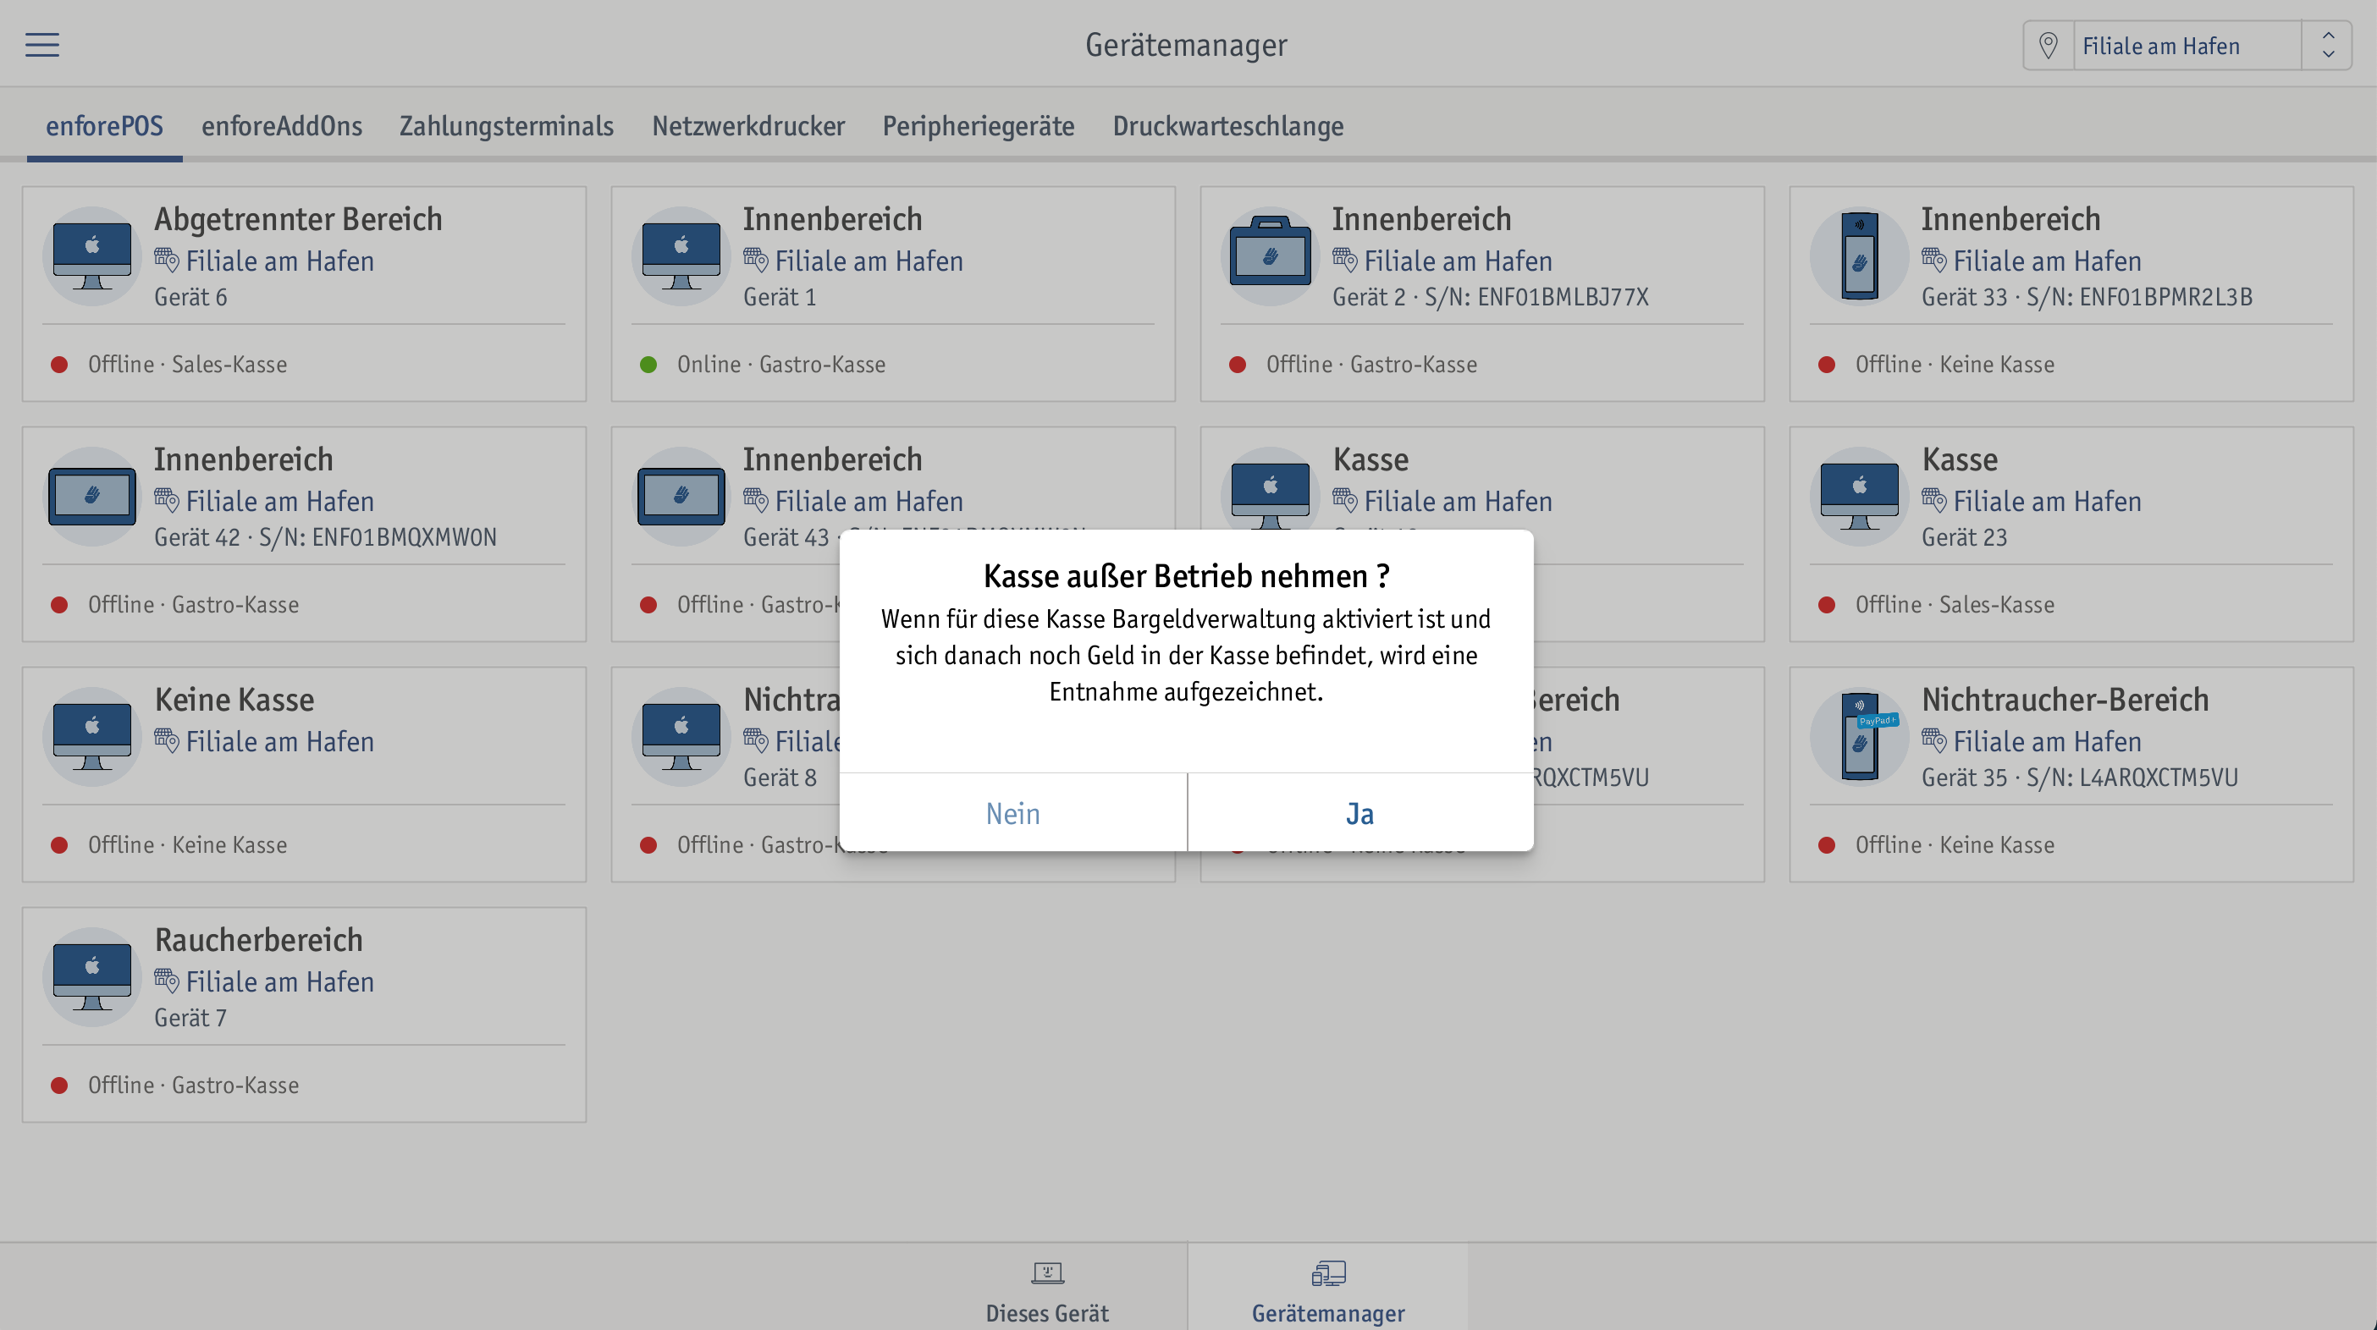Click the tablet icon for Gerät 43
The height and width of the screenshot is (1330, 2377).
point(681,497)
